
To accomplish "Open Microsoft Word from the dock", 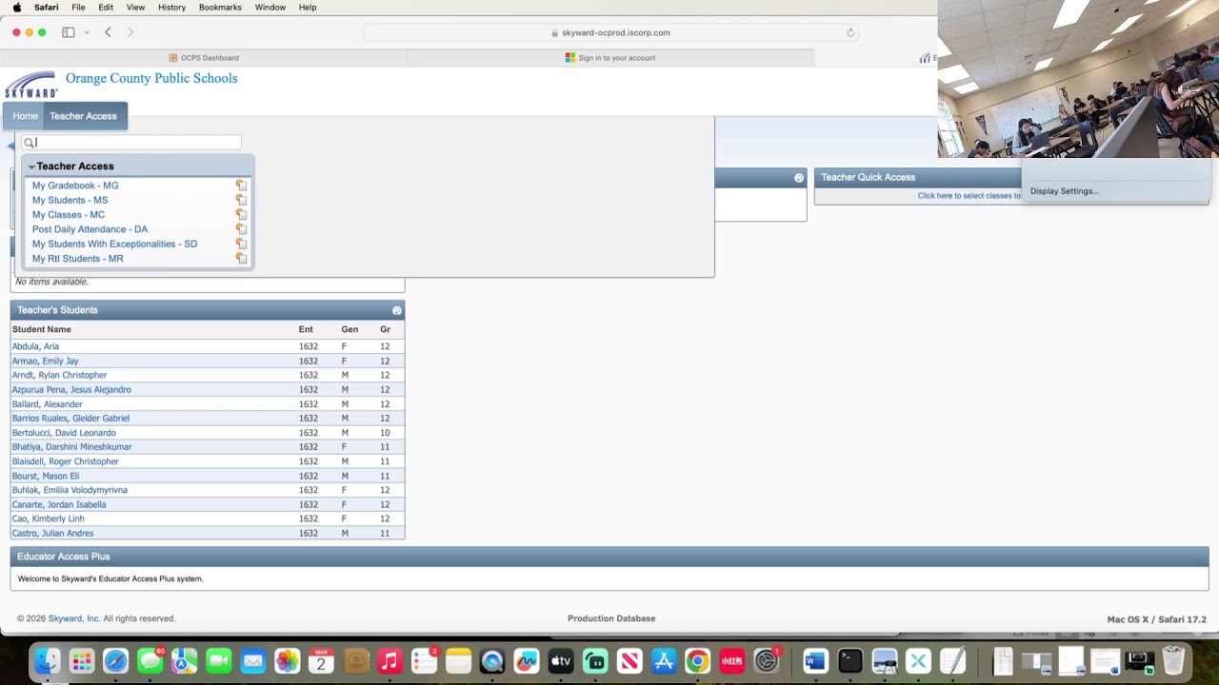I will (x=816, y=660).
